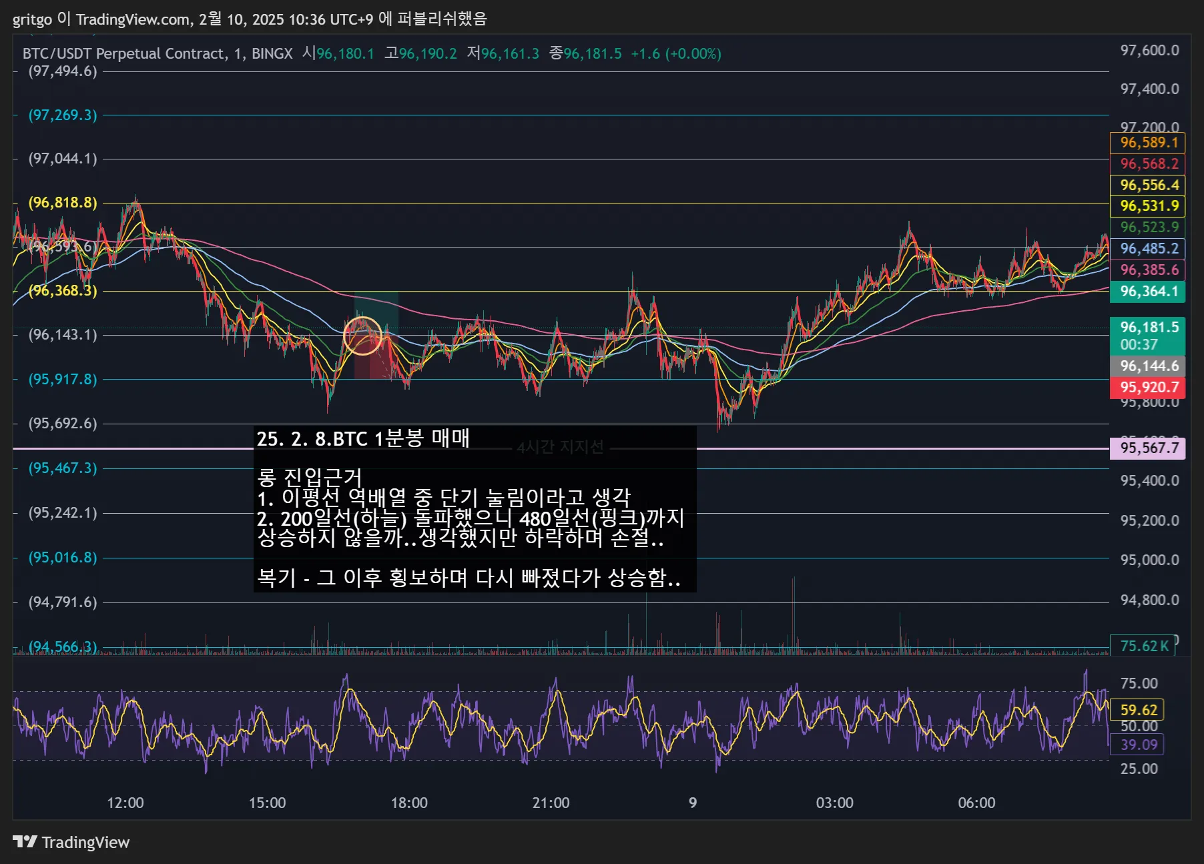Screen dimensions: 1204x864
Task: Click the 94,800.0 price axis value
Action: [1149, 600]
